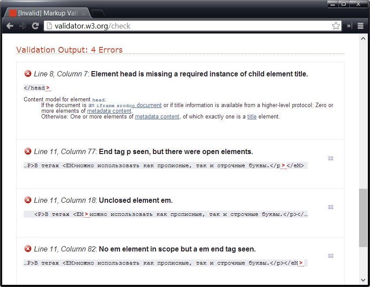Click the address bar showing validator.w3.org/check
This screenshot has height=287, width=370.
192,26
